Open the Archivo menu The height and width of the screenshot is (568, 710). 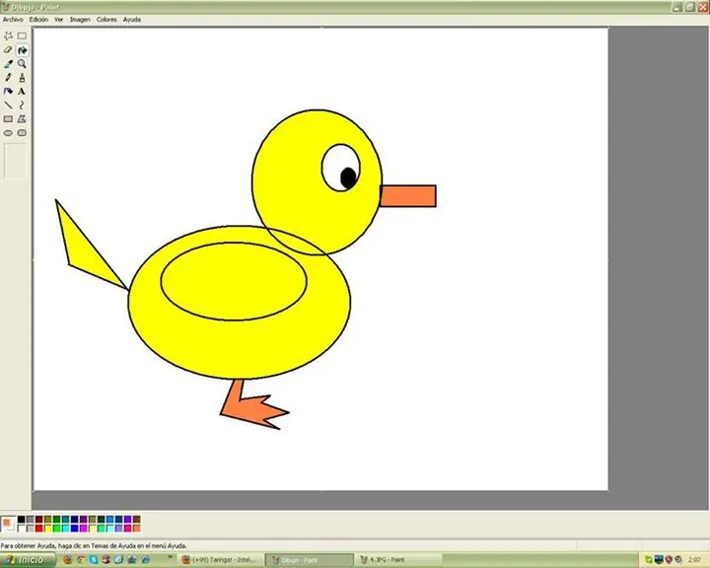click(x=13, y=20)
